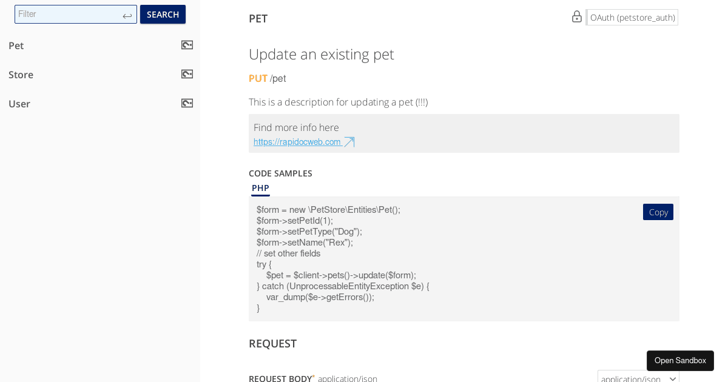728x382 pixels.
Task: Click the PUT method badge on /pet endpoint
Action: 257,78
